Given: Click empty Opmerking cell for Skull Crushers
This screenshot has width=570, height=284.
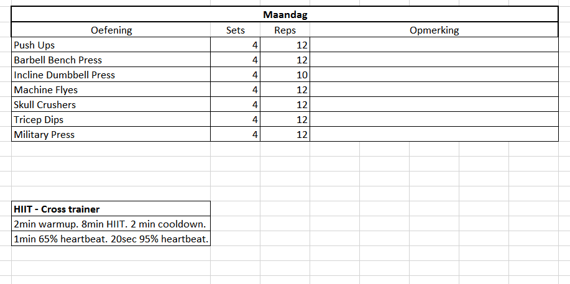Looking at the screenshot, I should tap(434, 104).
